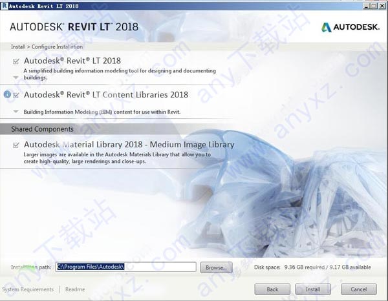Click the Disk space requirement text

click(x=312, y=267)
